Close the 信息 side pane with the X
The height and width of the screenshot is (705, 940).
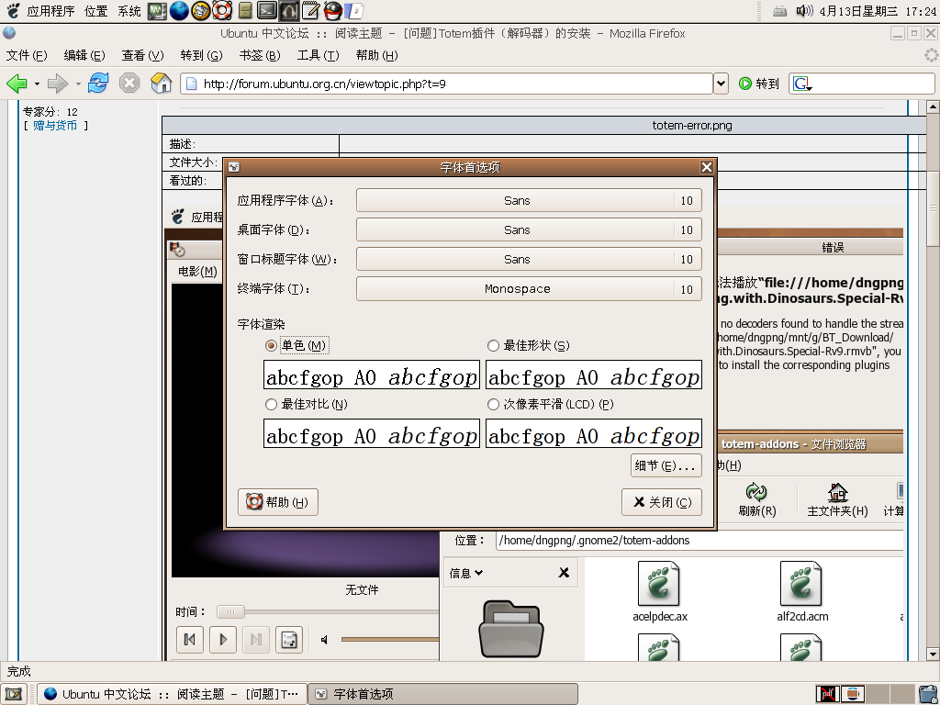(564, 573)
